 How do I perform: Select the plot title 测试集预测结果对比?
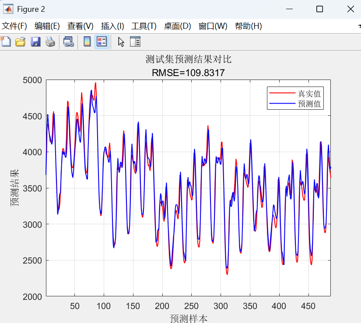188,59
